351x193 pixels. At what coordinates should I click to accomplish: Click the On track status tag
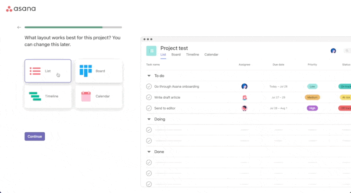tap(345, 86)
